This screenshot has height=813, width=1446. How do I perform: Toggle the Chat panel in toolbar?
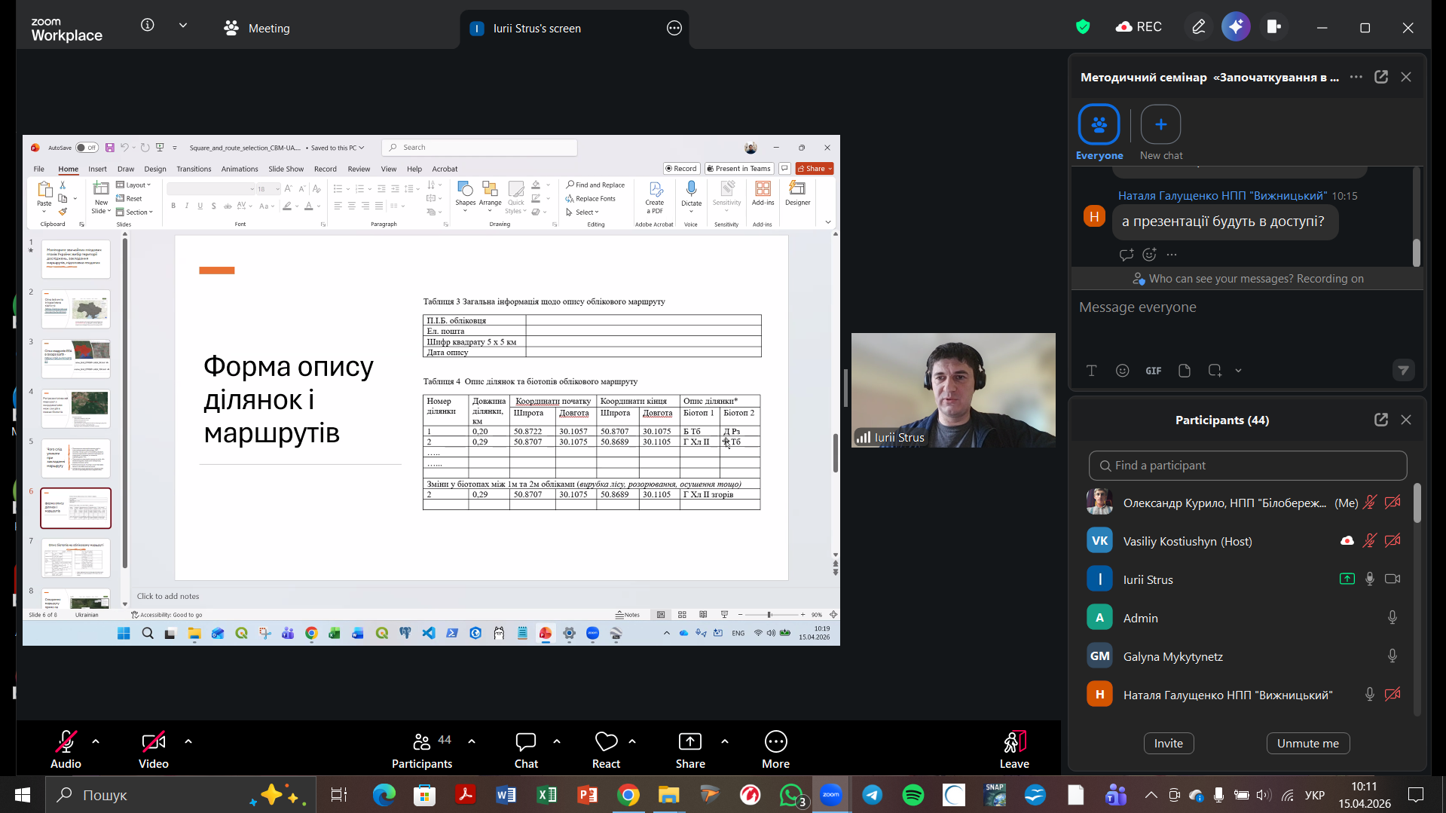pos(525,742)
